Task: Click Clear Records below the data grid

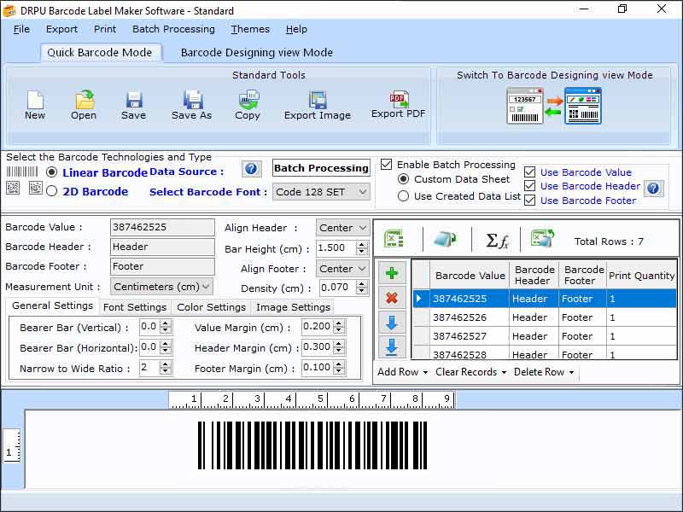Action: click(469, 372)
